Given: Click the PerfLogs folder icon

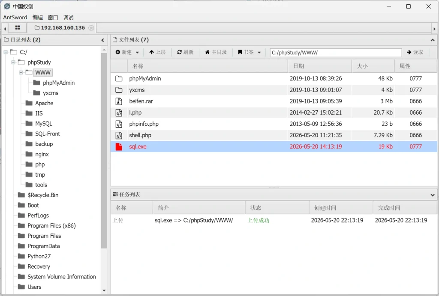Looking at the screenshot, I should pyautogui.click(x=21, y=215).
